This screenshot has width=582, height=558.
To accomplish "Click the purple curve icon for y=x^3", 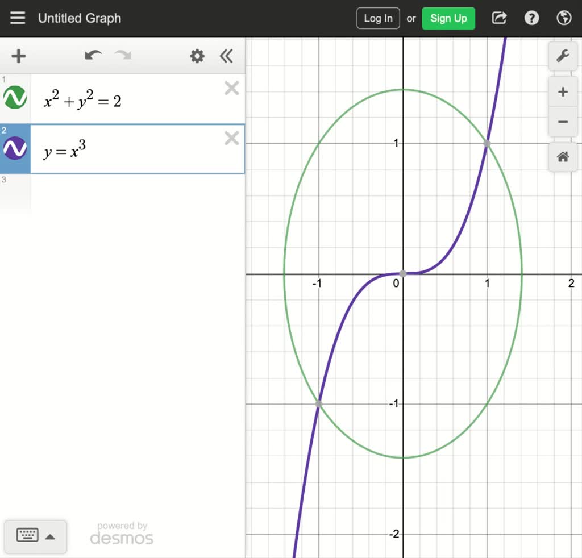I will (x=15, y=147).
